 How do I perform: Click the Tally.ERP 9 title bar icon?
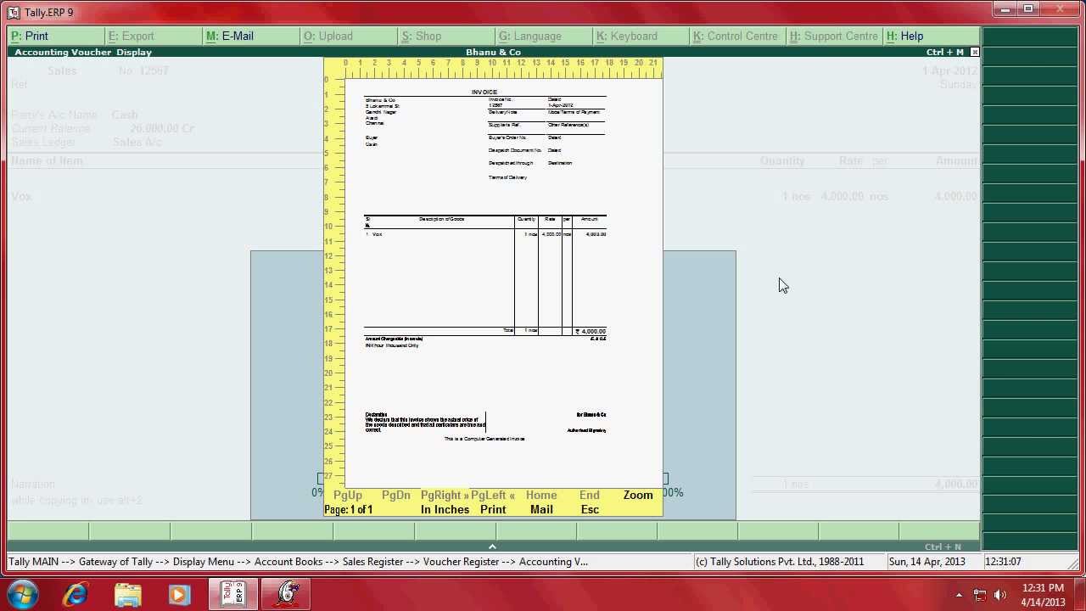coord(13,13)
